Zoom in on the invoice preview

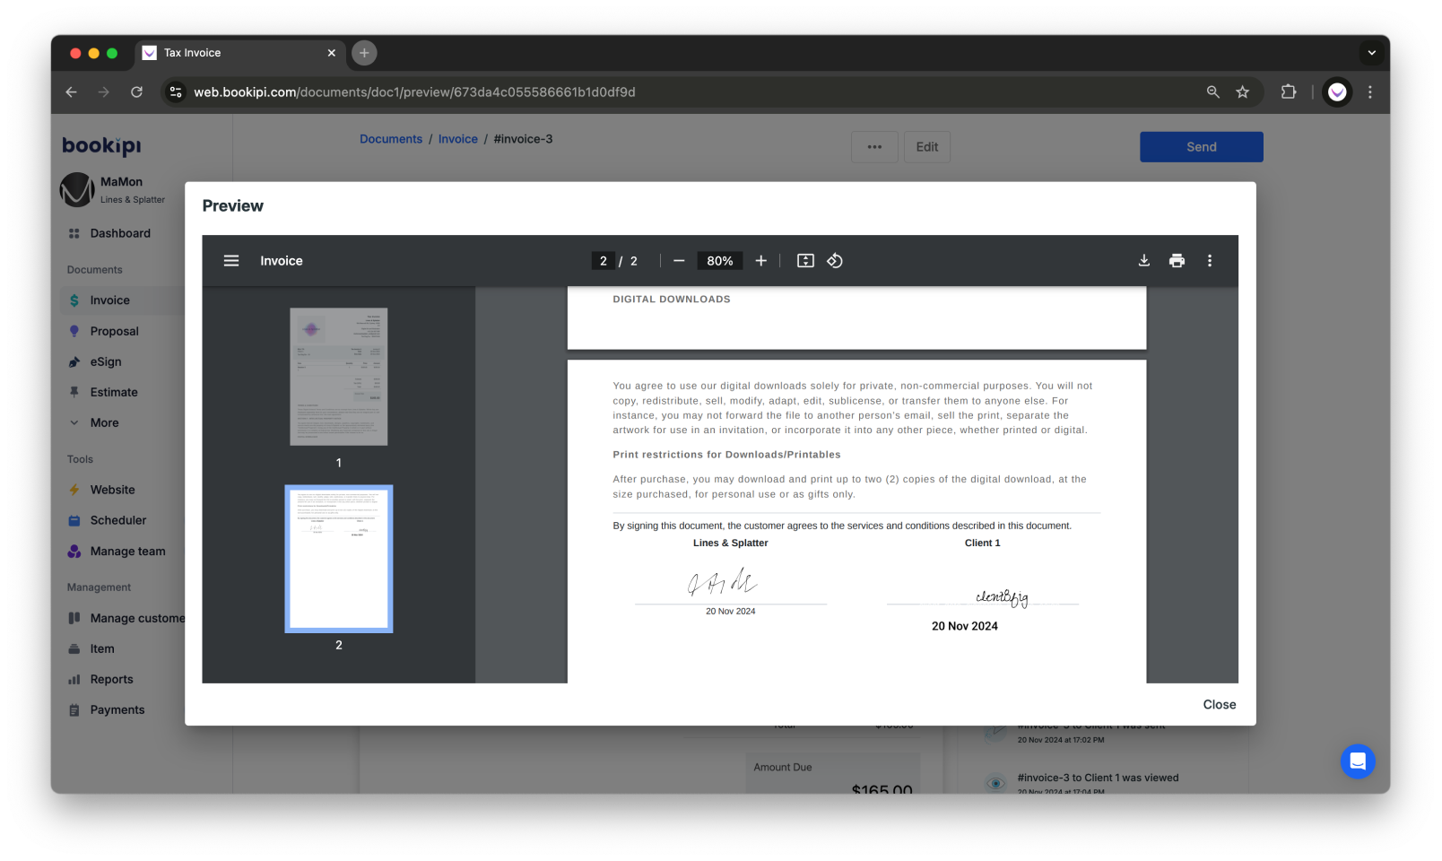[760, 260]
